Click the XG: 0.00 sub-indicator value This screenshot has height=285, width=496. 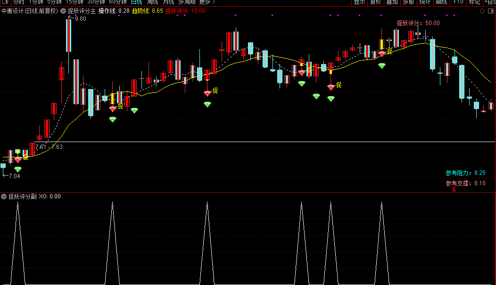pyautogui.click(x=50, y=196)
